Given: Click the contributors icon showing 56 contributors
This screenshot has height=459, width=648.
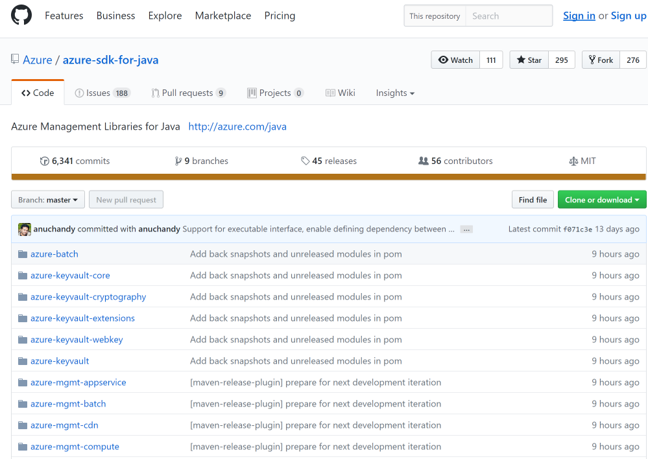Looking at the screenshot, I should tap(425, 161).
